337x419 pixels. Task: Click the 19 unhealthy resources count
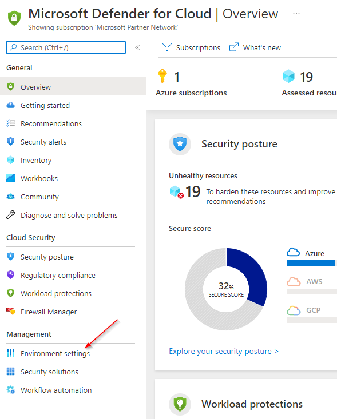(193, 191)
